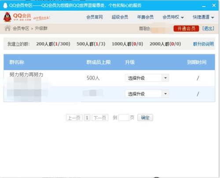Click the home icon in breadcrumb
This screenshot has height=178, width=220.
click(x=7, y=28)
